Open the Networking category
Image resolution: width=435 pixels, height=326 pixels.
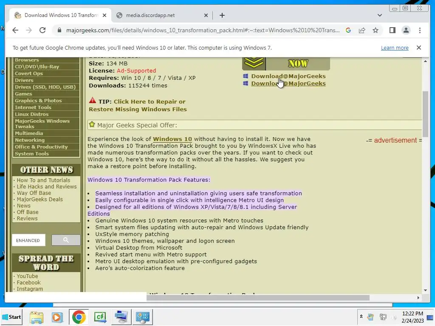click(30, 140)
